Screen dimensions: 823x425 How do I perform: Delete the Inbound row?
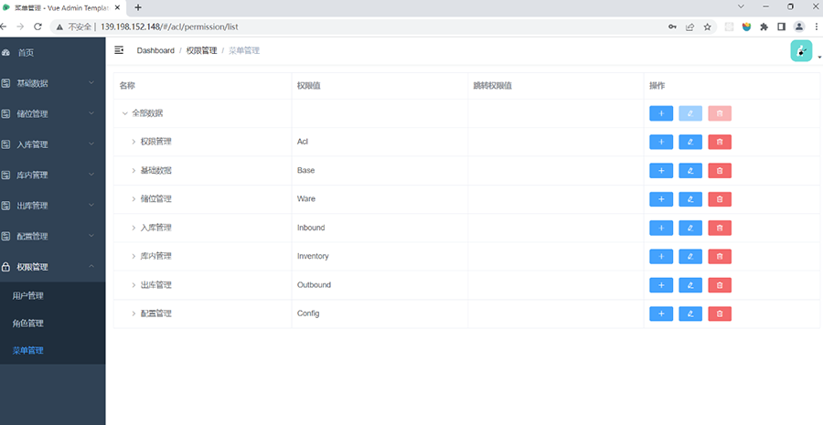pos(720,228)
